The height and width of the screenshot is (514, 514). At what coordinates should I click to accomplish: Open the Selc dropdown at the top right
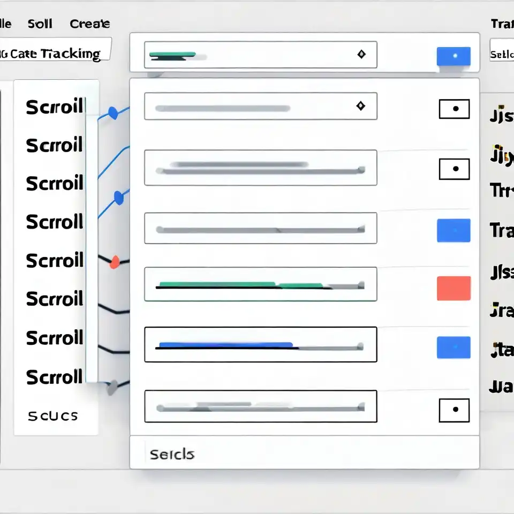coord(502,55)
